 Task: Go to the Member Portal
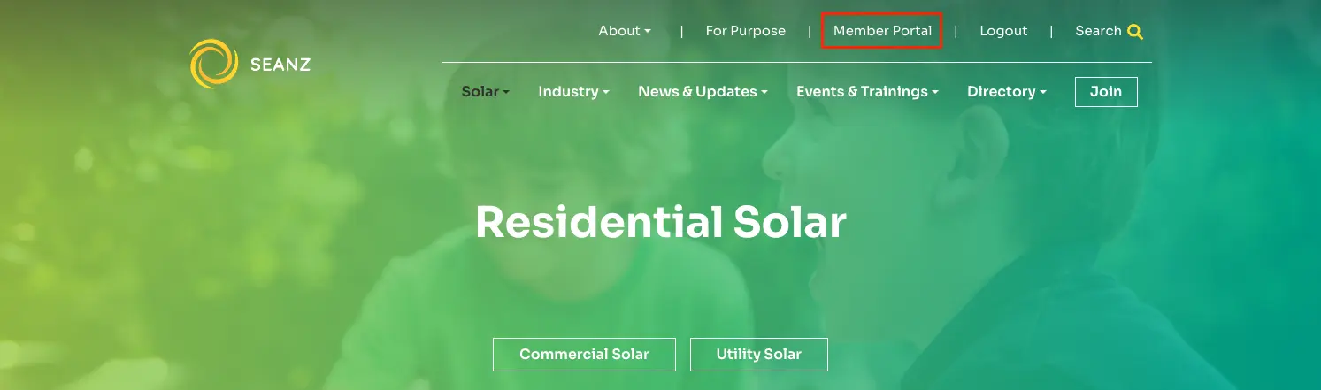click(882, 31)
